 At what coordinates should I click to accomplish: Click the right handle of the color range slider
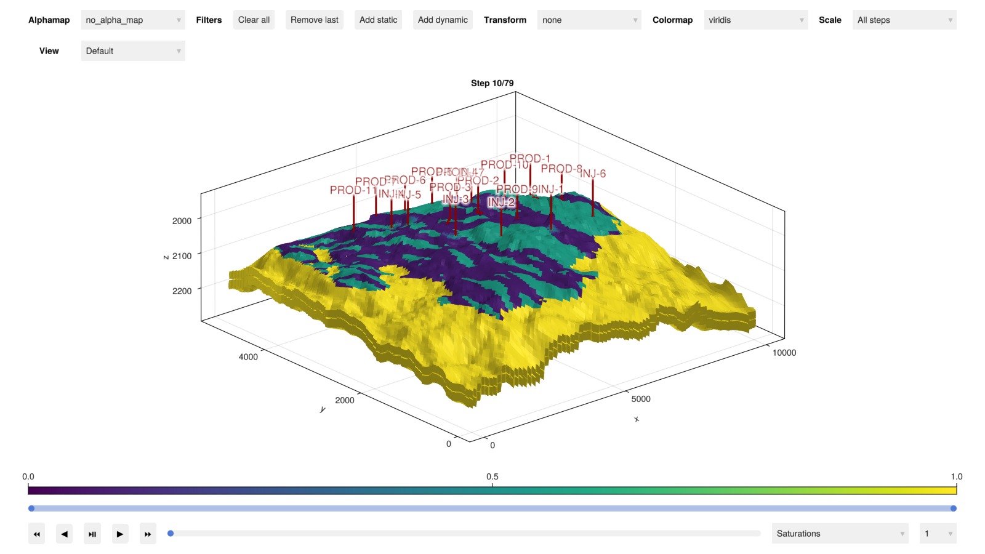pos(953,508)
